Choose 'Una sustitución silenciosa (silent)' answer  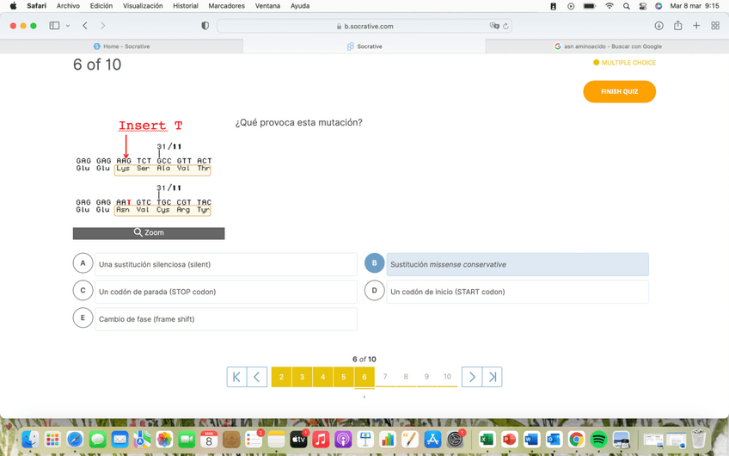226,264
